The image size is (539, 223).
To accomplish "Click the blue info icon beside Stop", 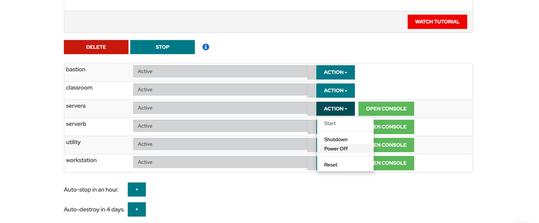I will click(x=206, y=47).
